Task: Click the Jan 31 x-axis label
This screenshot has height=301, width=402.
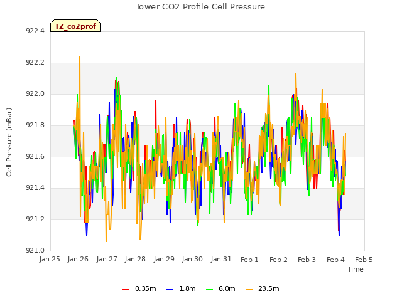Action: pos(221,260)
